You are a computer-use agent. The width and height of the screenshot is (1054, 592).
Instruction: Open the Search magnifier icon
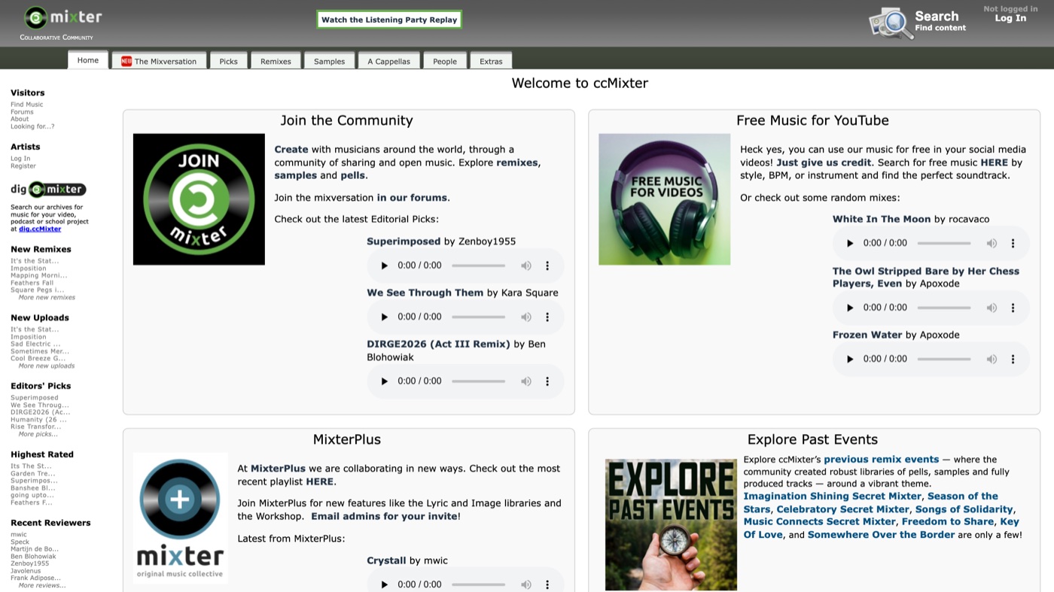pos(891,23)
